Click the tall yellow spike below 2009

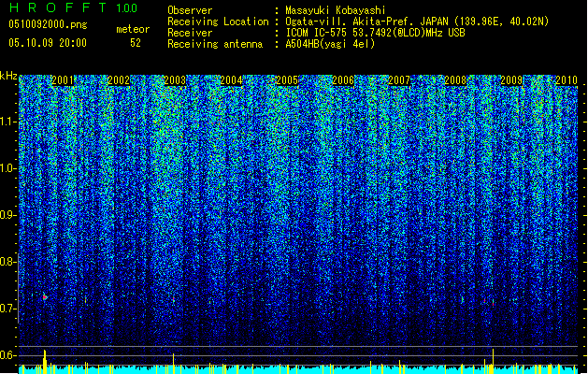point(493,361)
